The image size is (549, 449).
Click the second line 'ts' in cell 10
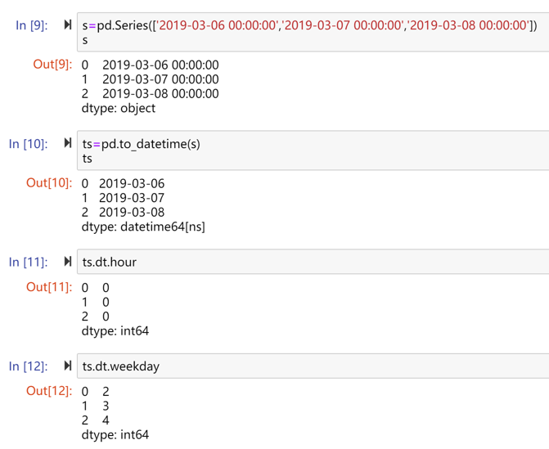coord(88,159)
